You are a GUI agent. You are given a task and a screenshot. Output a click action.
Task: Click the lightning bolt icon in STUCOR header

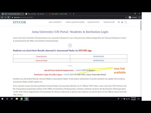(122, 22)
